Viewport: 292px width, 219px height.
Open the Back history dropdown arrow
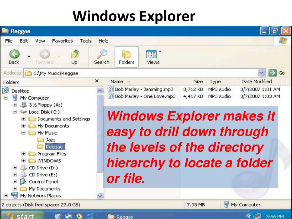(29, 56)
